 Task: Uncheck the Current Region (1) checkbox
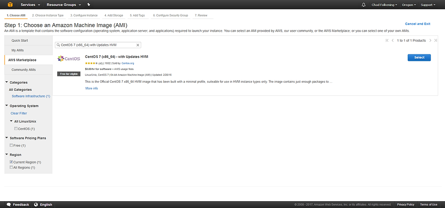pyautogui.click(x=11, y=162)
